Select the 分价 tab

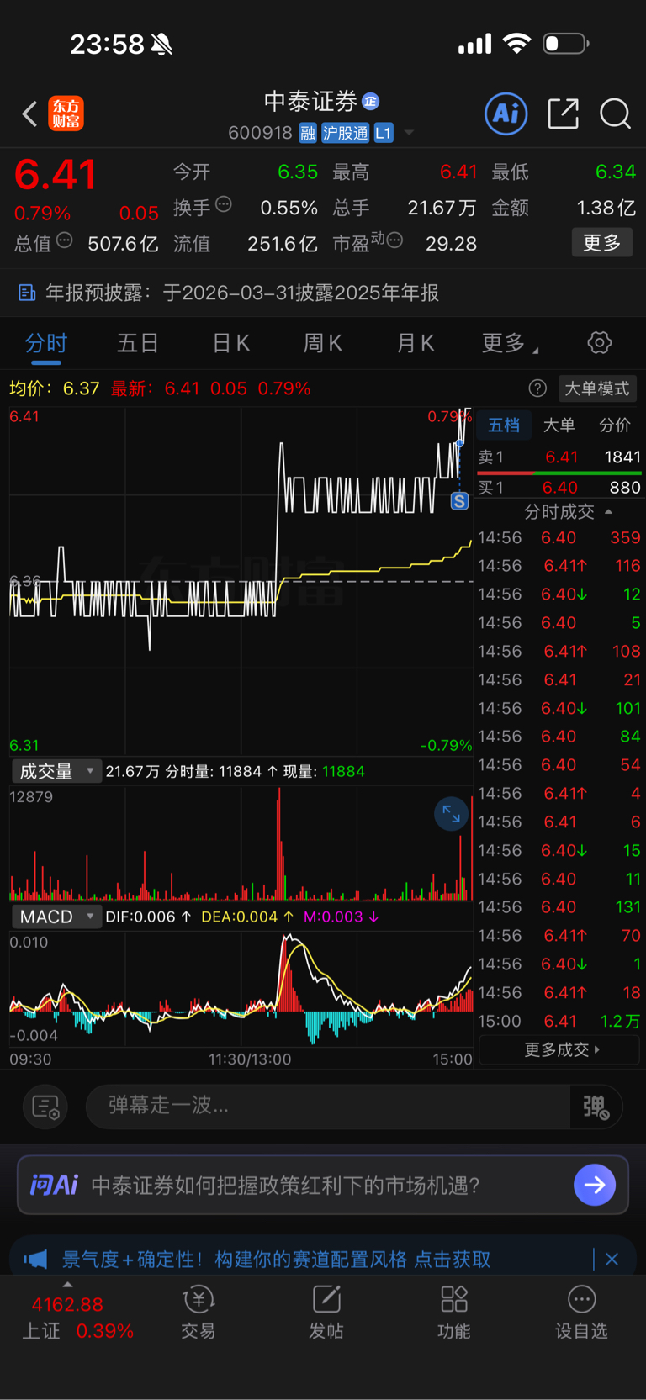coord(614,425)
